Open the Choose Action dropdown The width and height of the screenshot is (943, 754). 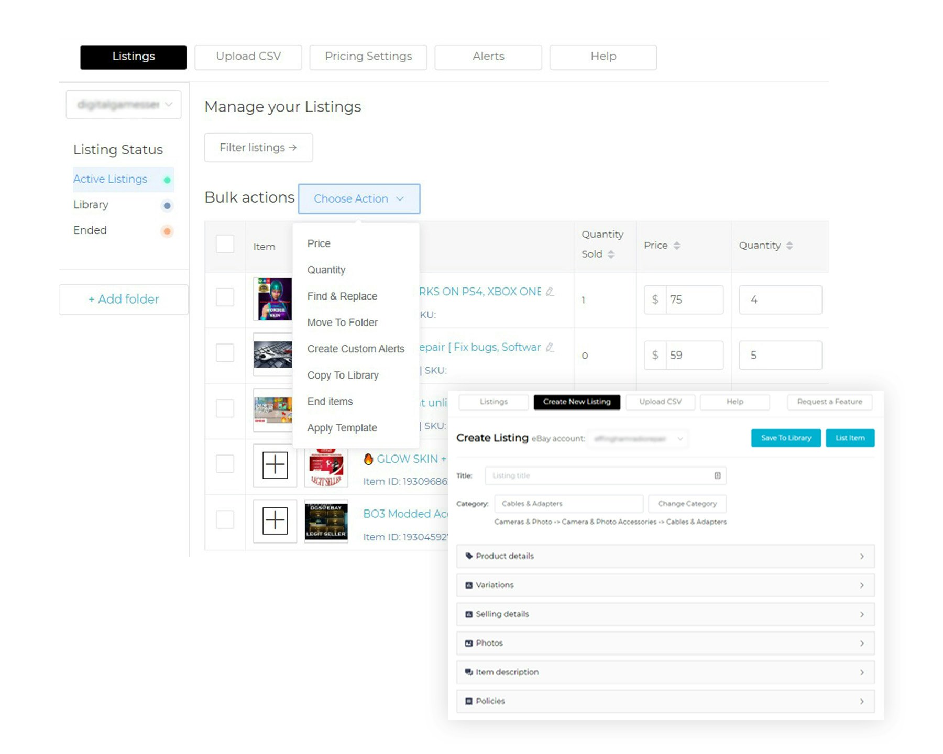coord(359,199)
